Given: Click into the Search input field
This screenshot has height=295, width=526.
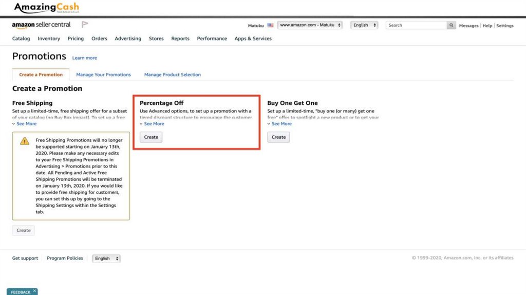Looking at the screenshot, I should click(x=416, y=25).
